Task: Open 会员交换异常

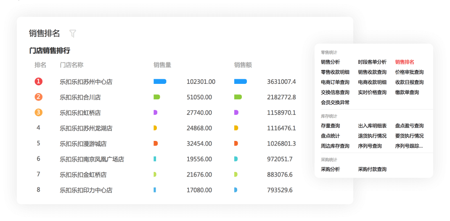Action: point(335,102)
